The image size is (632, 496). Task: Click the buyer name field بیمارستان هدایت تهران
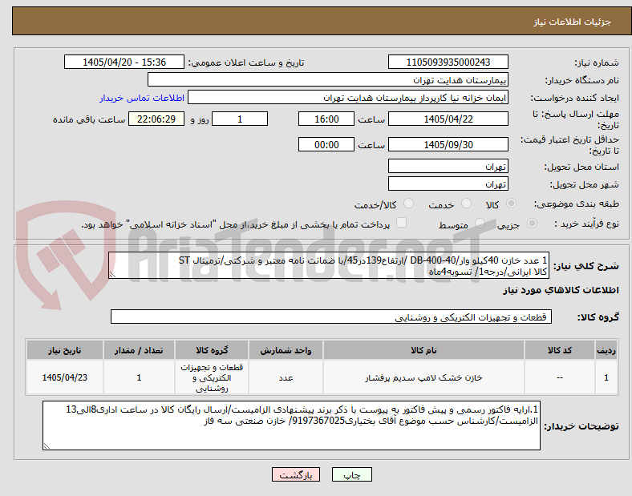coord(328,79)
